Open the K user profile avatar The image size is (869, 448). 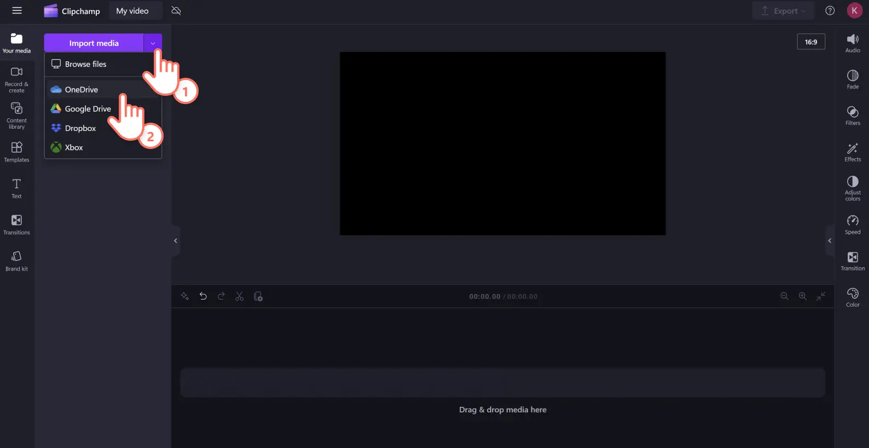point(855,10)
